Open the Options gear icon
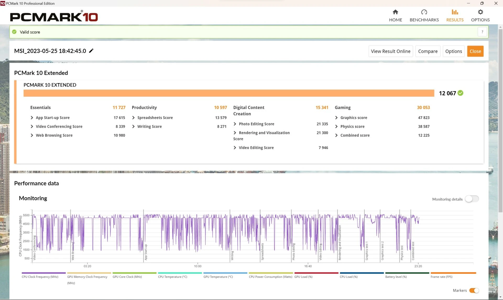 tap(480, 12)
